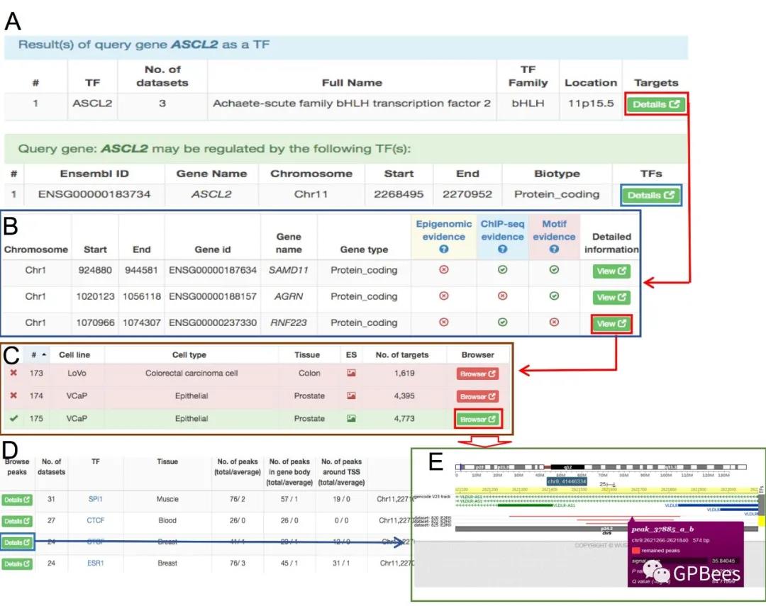Screen dimensions: 766x606
Task: View detailed information for RNF223
Action: point(611,324)
